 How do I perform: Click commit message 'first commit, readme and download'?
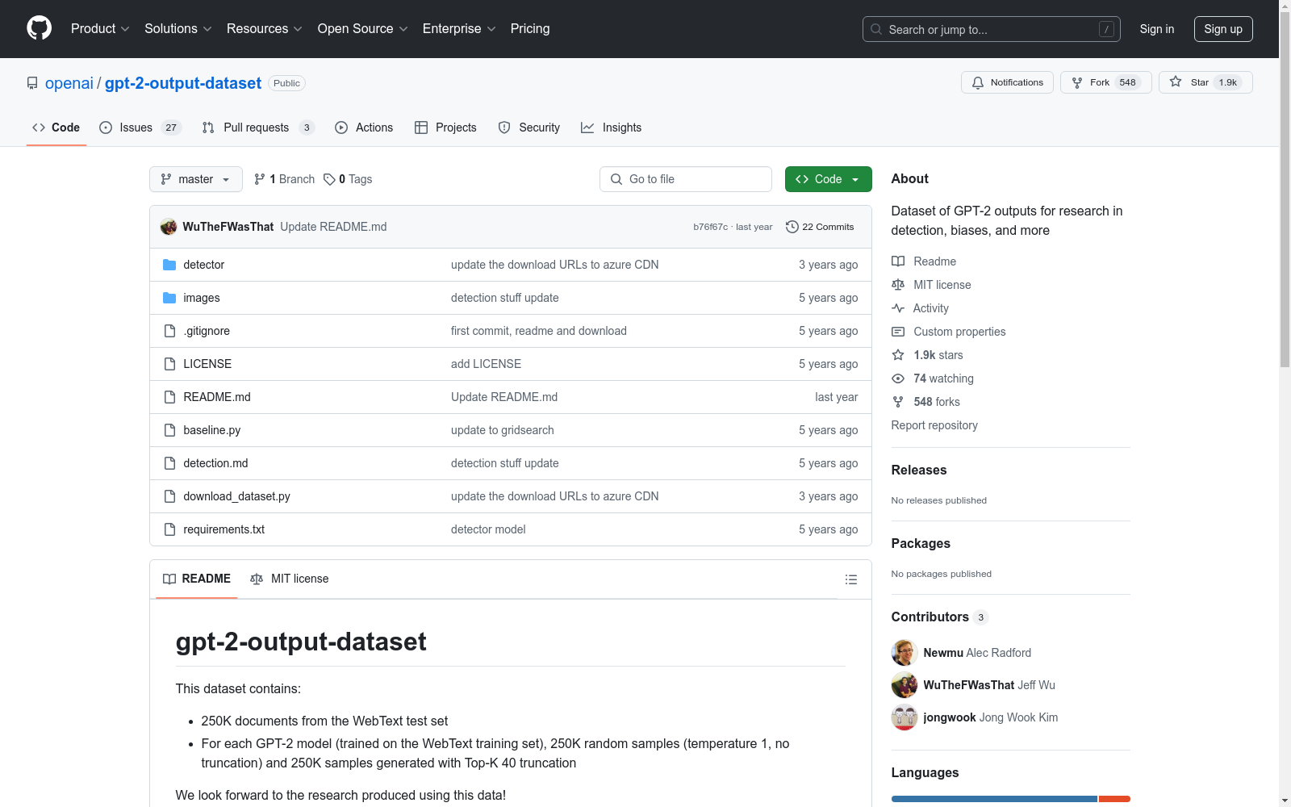[x=539, y=331]
